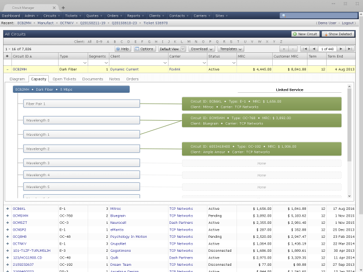Go to the previous page of circuits

coord(314,49)
